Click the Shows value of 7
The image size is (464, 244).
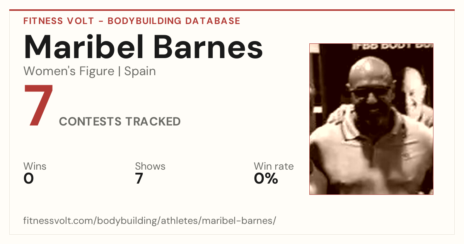tap(139, 179)
